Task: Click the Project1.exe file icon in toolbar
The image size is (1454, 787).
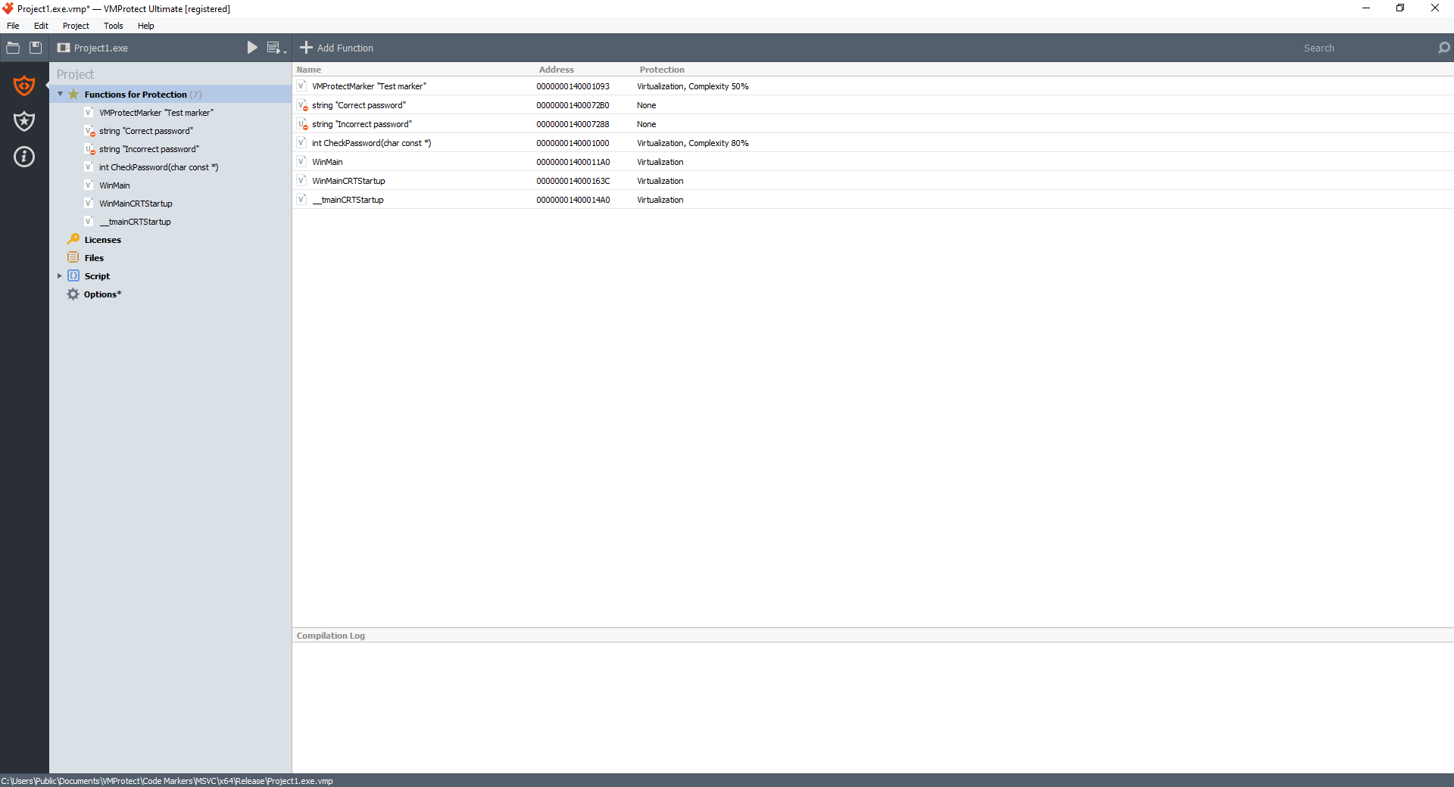Action: coord(64,48)
